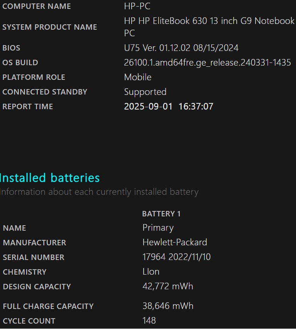Click the Installed batteries heading
Image resolution: width=296 pixels, height=329 pixels.
click(50, 178)
